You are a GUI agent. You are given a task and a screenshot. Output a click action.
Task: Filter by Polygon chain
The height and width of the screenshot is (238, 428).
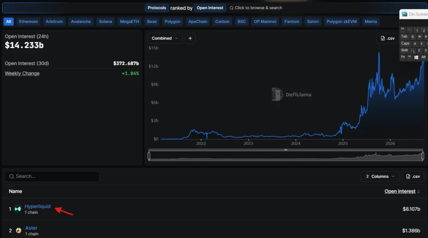(x=172, y=22)
